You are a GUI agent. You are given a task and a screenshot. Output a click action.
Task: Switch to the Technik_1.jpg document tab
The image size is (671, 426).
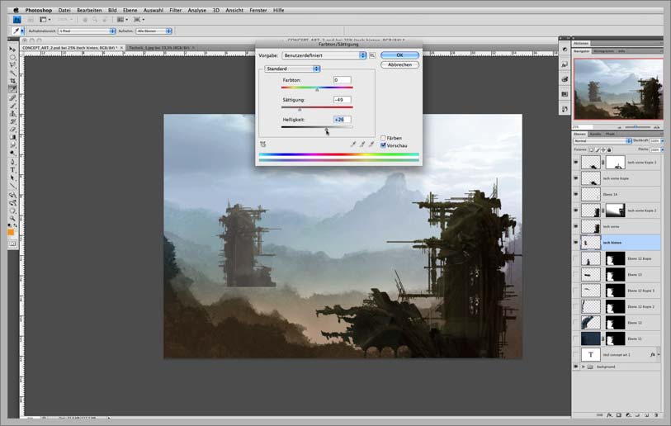(x=159, y=48)
